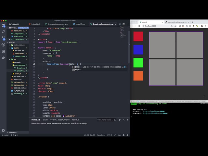The width and height of the screenshot is (208, 156).
Task: Click Chrome's forward arrow
Action: (x=136, y=26)
